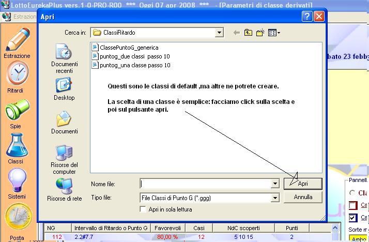Go to Documenti recenti in places bar
This screenshot has width=369, height=242.
(x=64, y=58)
